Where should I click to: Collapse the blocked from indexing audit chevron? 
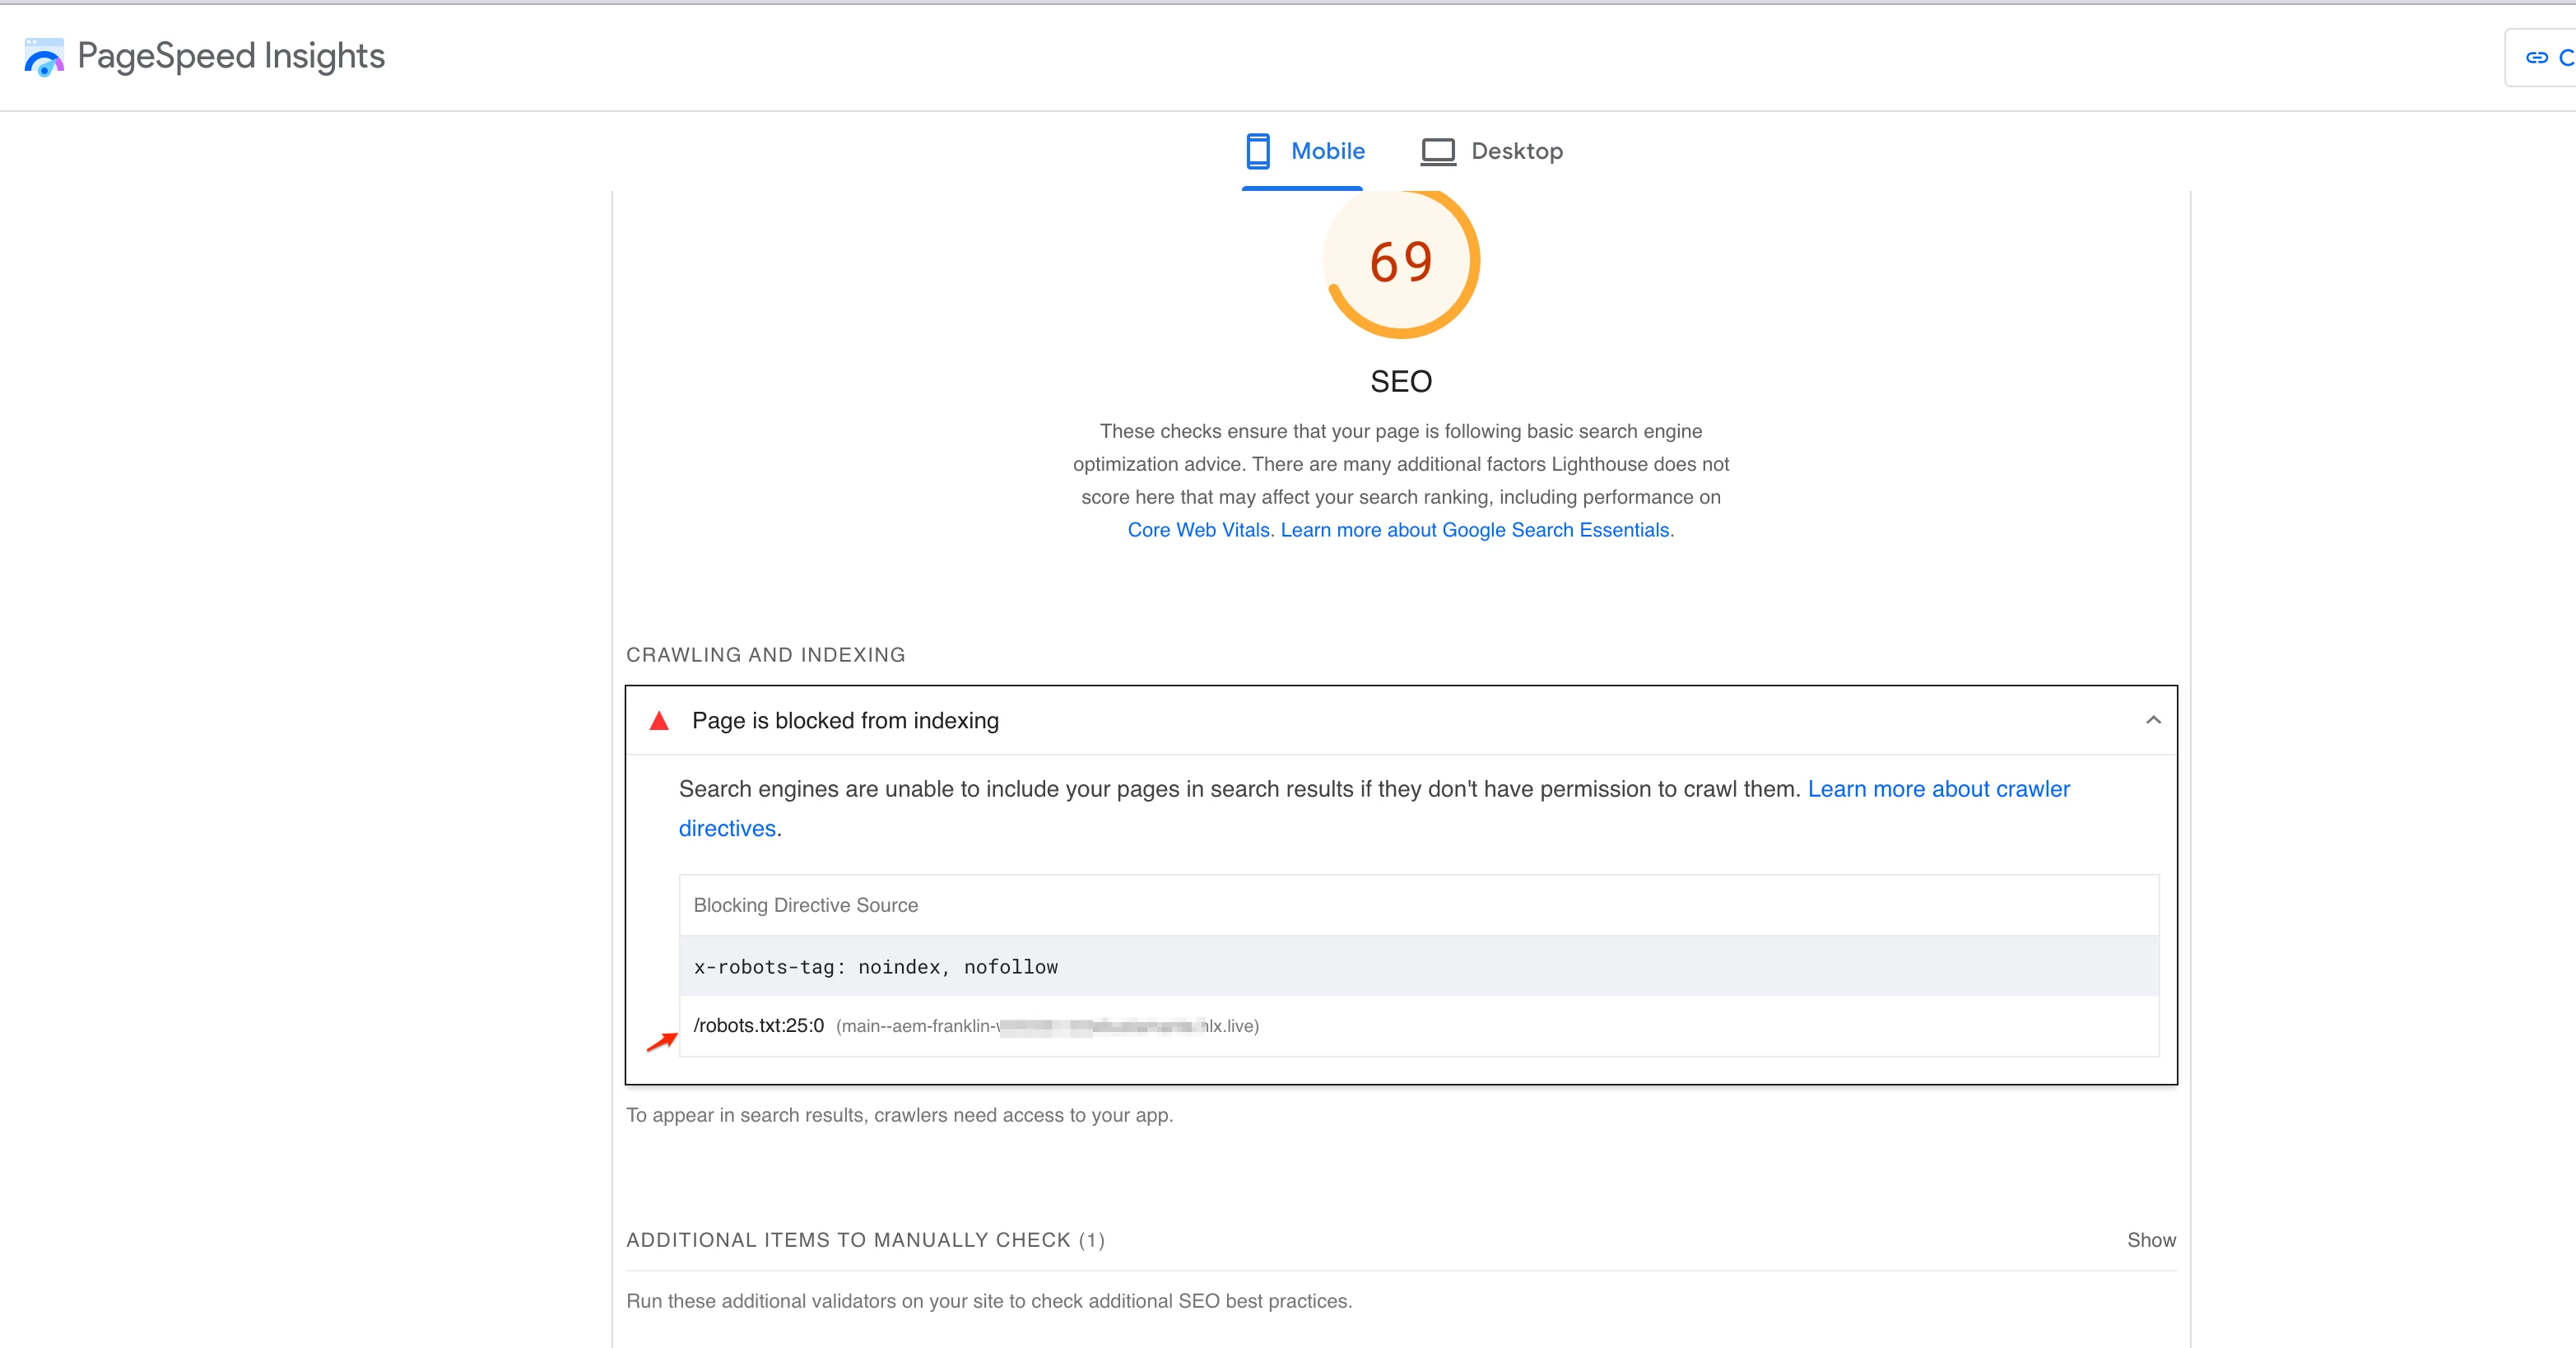click(2153, 720)
